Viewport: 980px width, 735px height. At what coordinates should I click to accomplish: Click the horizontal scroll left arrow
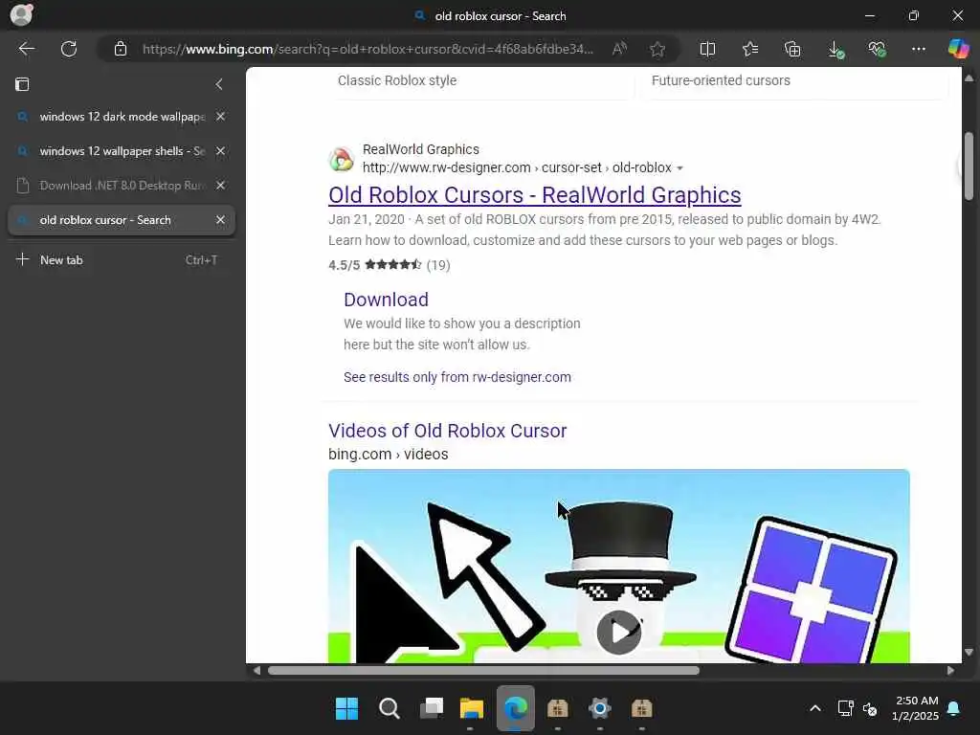[x=256, y=671]
